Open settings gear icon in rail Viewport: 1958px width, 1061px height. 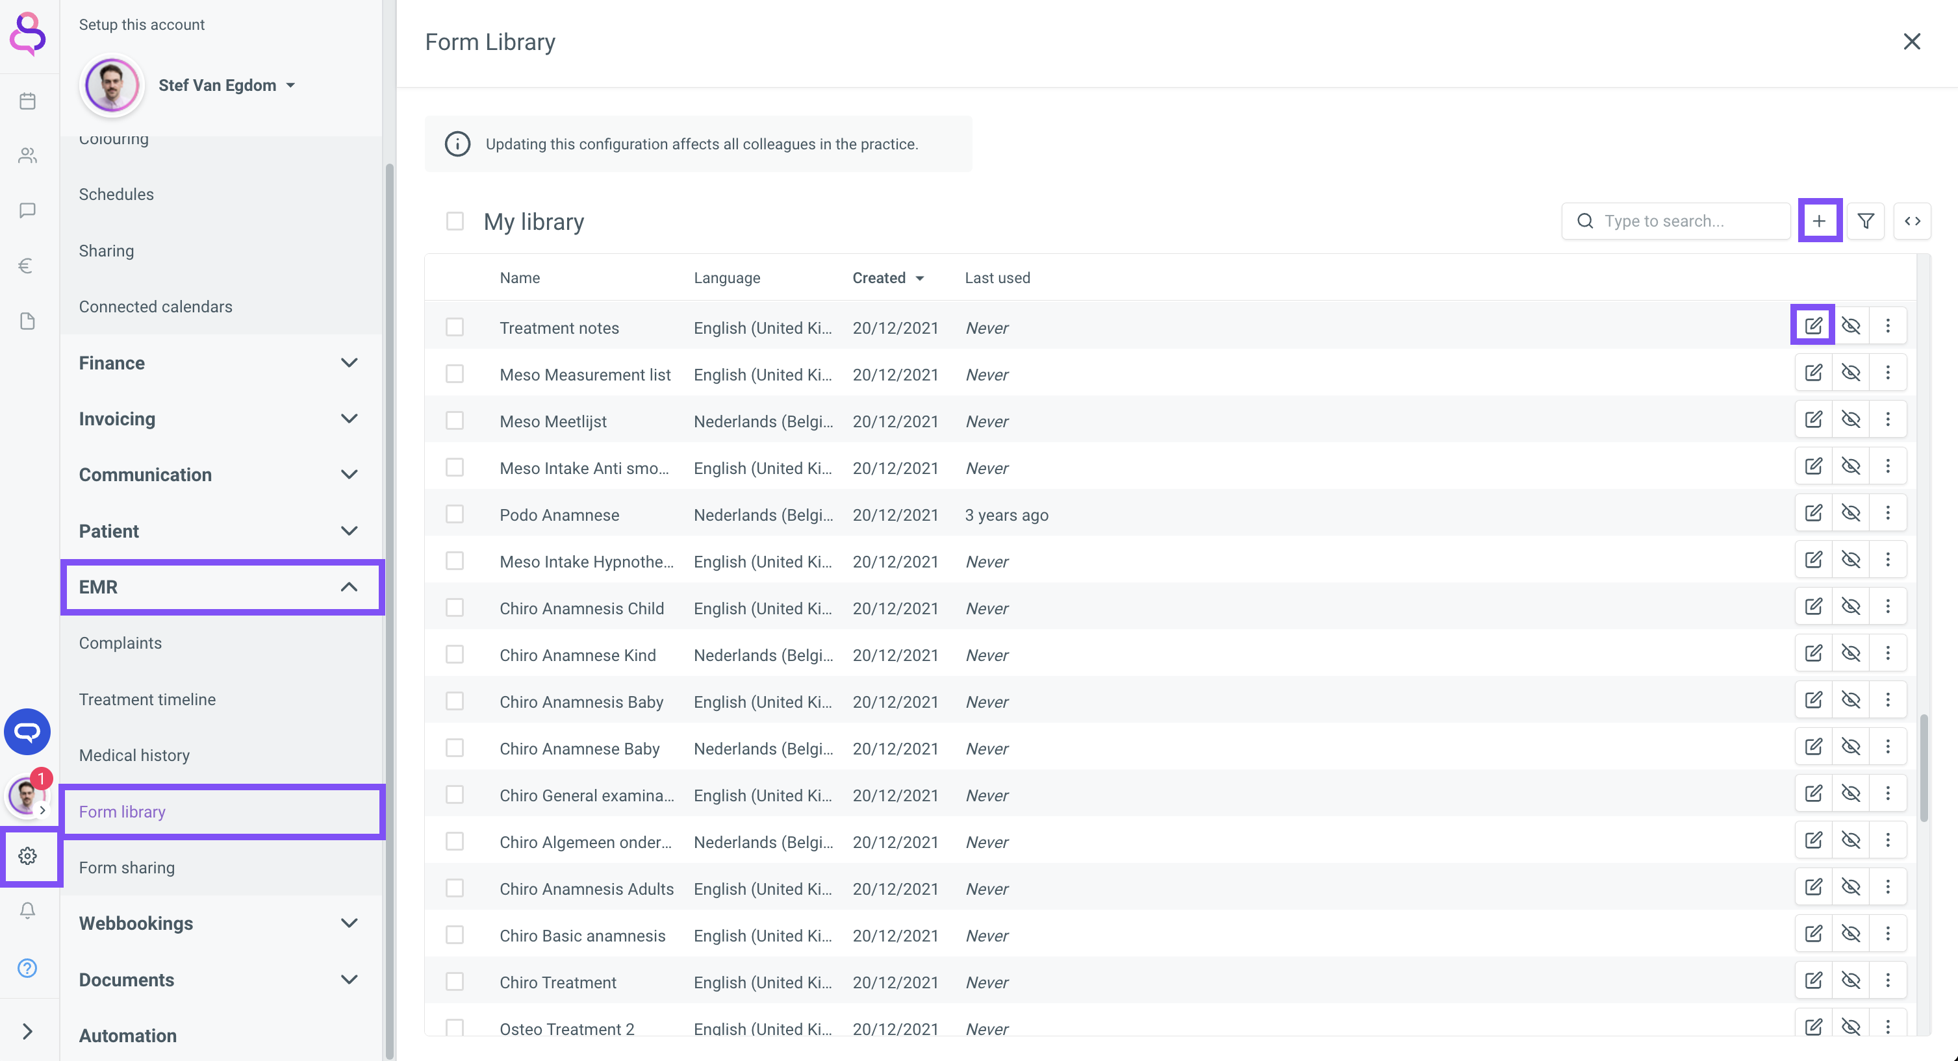[27, 856]
